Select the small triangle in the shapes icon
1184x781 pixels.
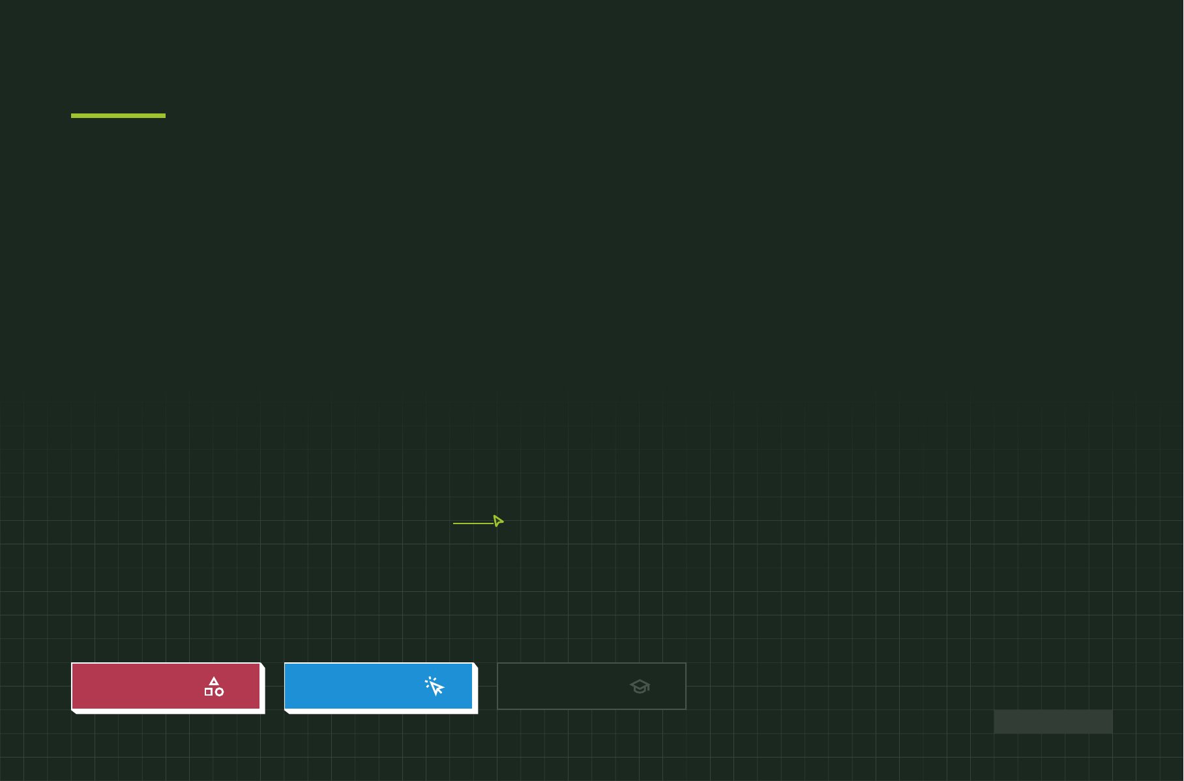coord(214,681)
